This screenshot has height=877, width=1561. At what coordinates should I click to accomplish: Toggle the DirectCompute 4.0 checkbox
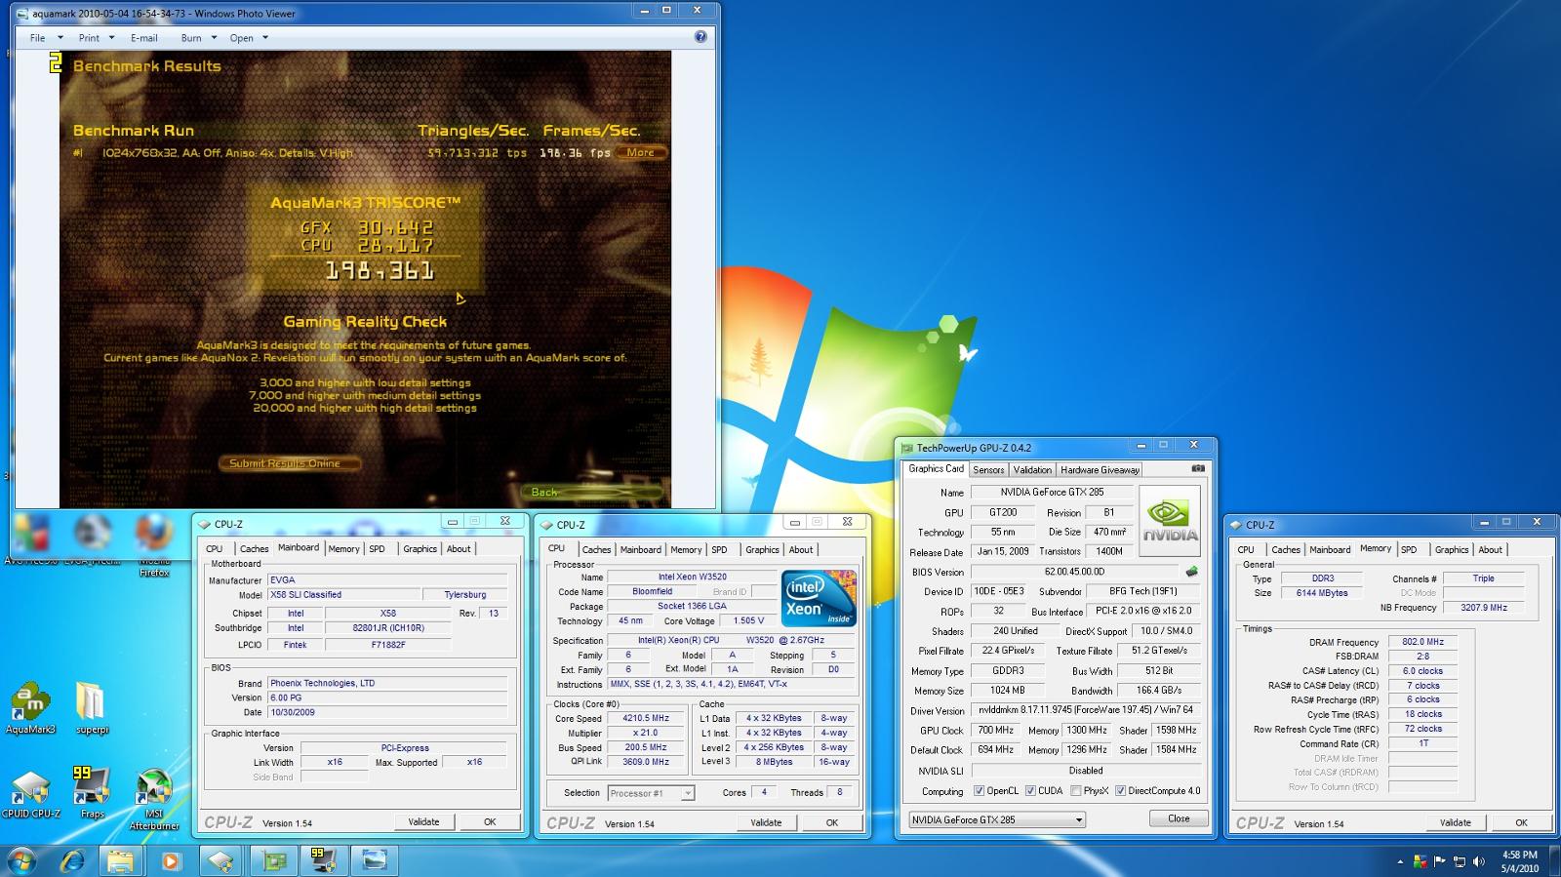tap(1120, 791)
